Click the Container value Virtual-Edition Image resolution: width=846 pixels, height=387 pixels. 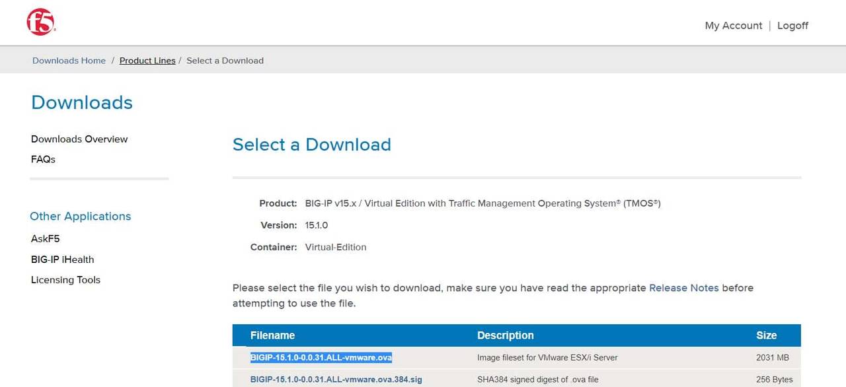click(x=336, y=247)
